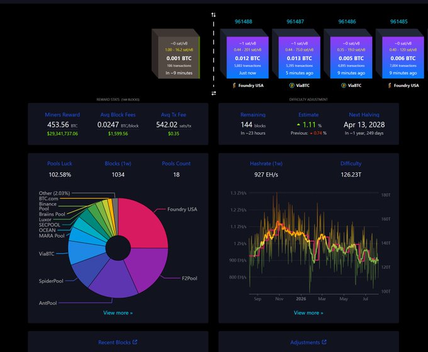
Task: Click the Foundry USA logo under block 961488
Action: point(234,85)
